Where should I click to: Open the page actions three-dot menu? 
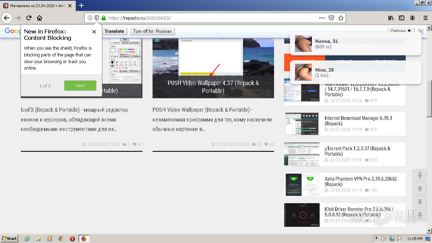click(322, 18)
